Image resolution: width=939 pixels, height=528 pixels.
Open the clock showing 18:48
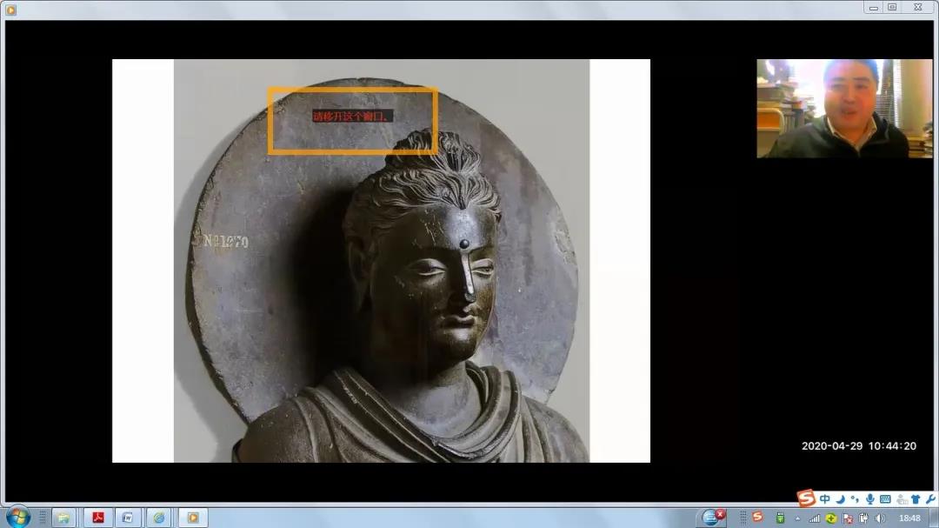[909, 518]
